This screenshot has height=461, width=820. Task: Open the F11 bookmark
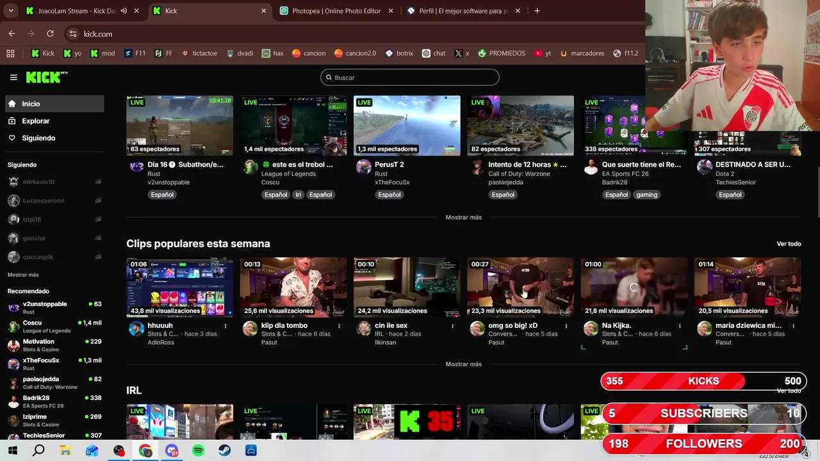(x=135, y=53)
